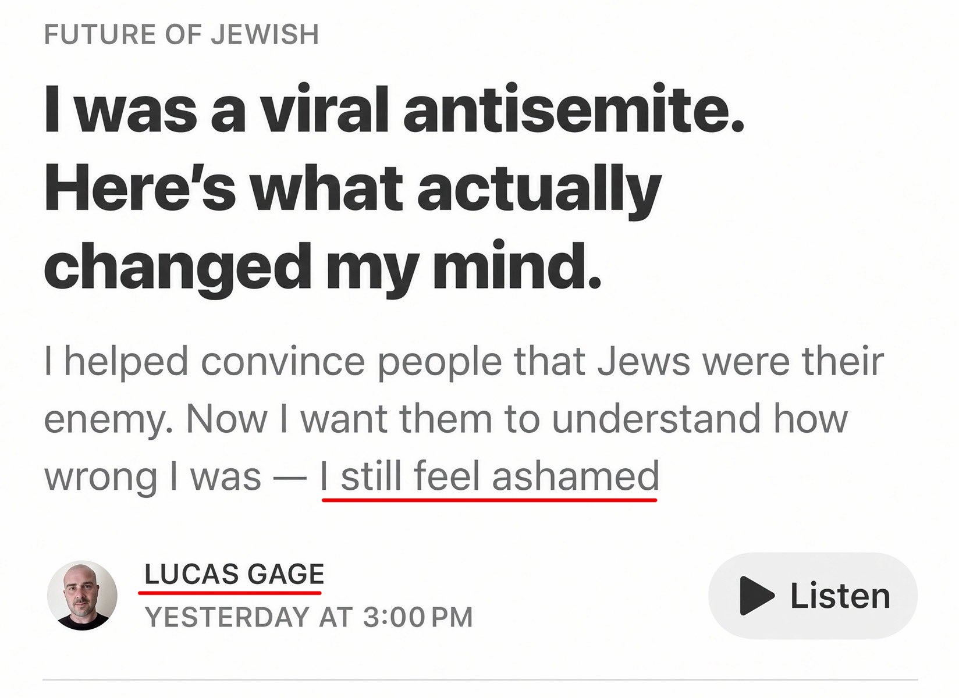Click 'wrong I was' in the subtitle
This screenshot has width=959, height=698.
pyautogui.click(x=152, y=477)
